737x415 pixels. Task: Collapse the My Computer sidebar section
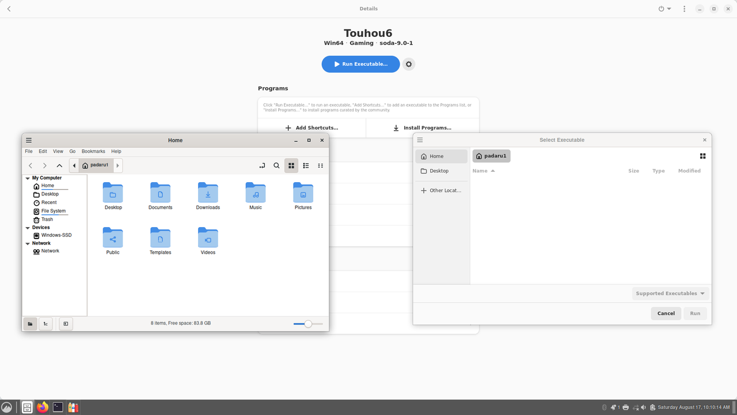click(28, 178)
